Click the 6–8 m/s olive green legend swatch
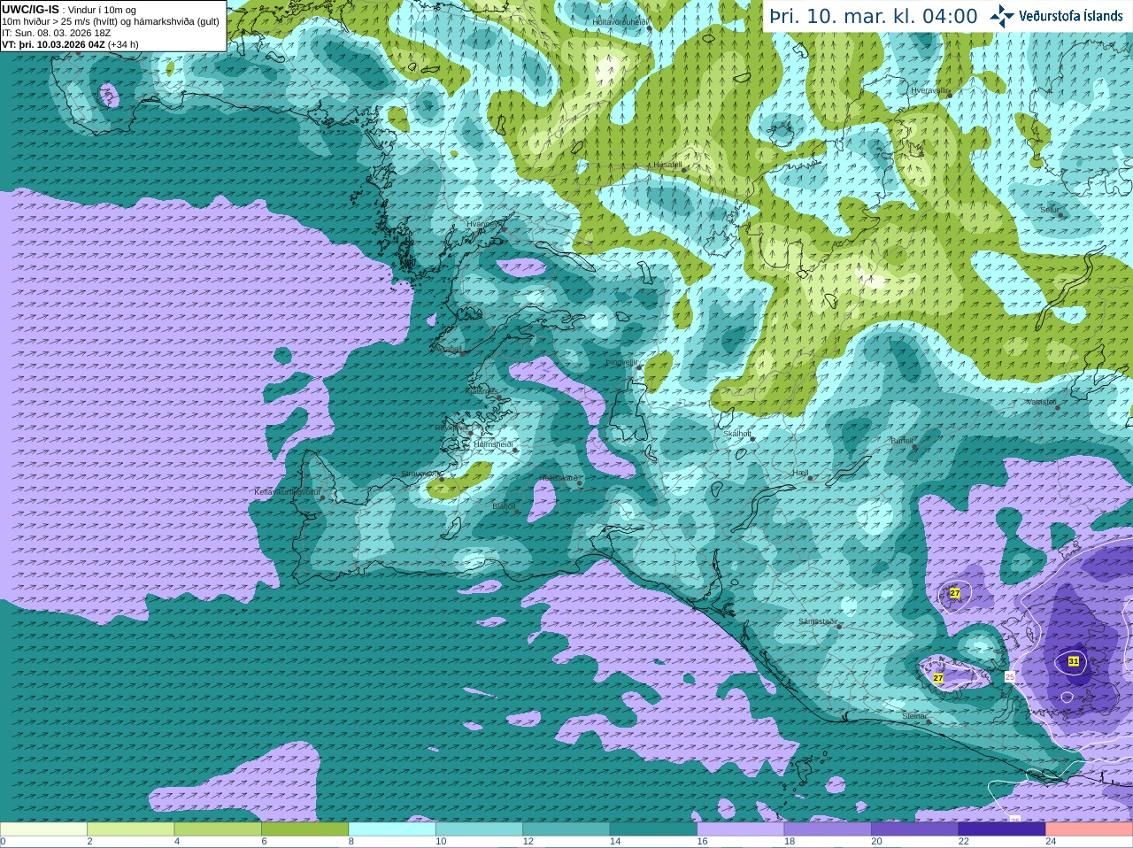This screenshot has height=848, width=1133. point(304,829)
